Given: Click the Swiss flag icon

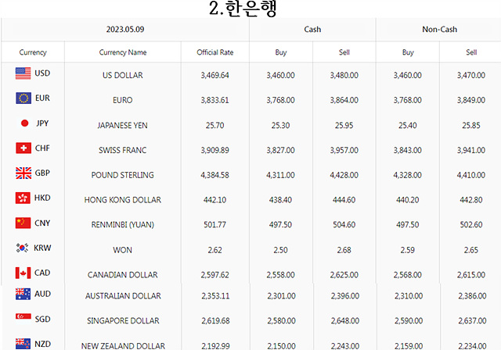Looking at the screenshot, I should [23, 148].
